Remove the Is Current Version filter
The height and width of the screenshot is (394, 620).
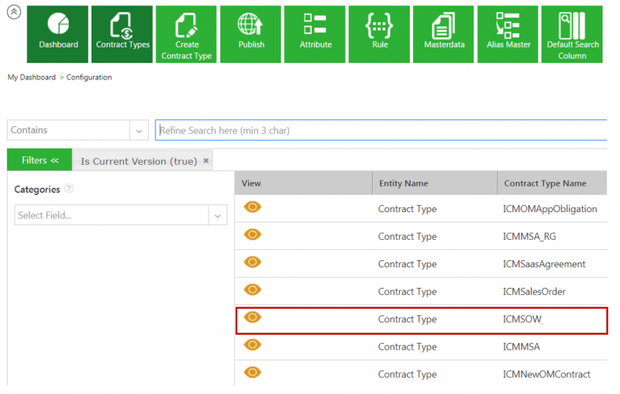tap(206, 161)
